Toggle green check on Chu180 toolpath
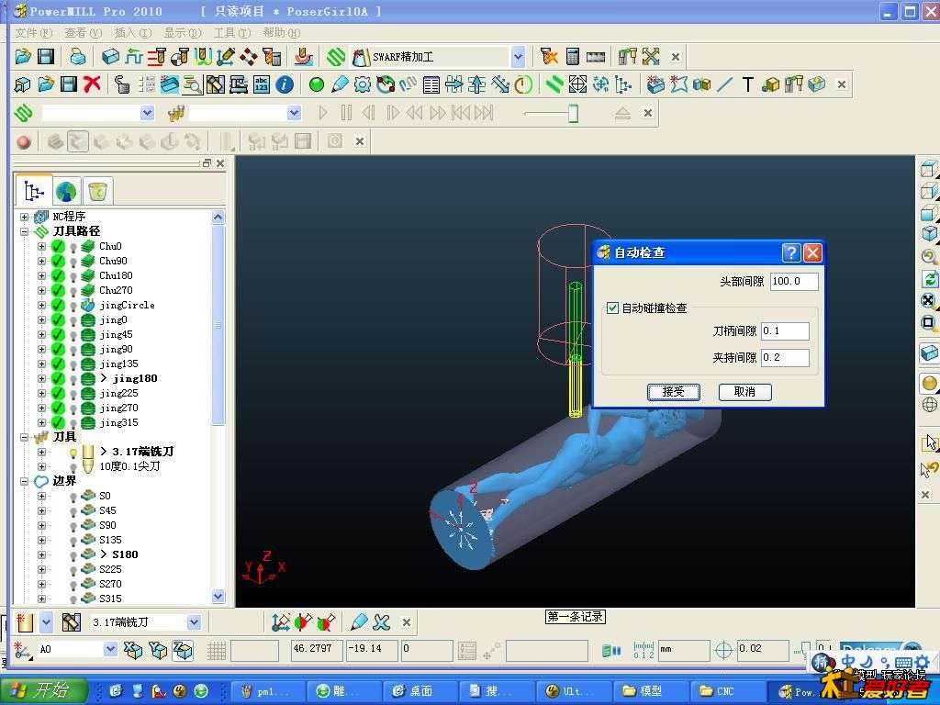 click(x=58, y=275)
